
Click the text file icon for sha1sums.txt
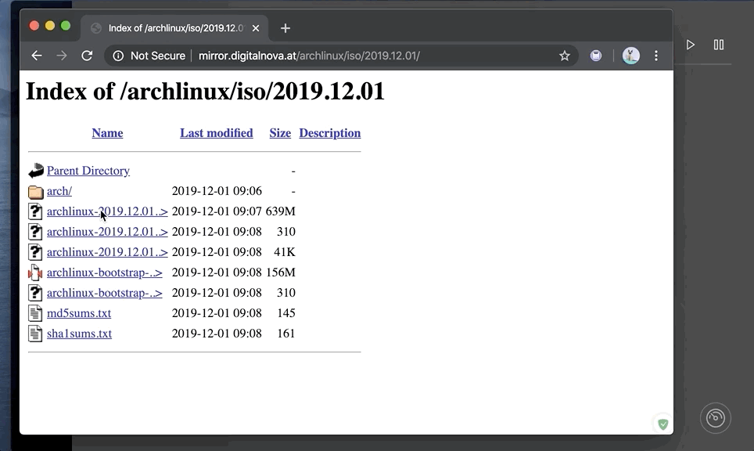(x=35, y=333)
